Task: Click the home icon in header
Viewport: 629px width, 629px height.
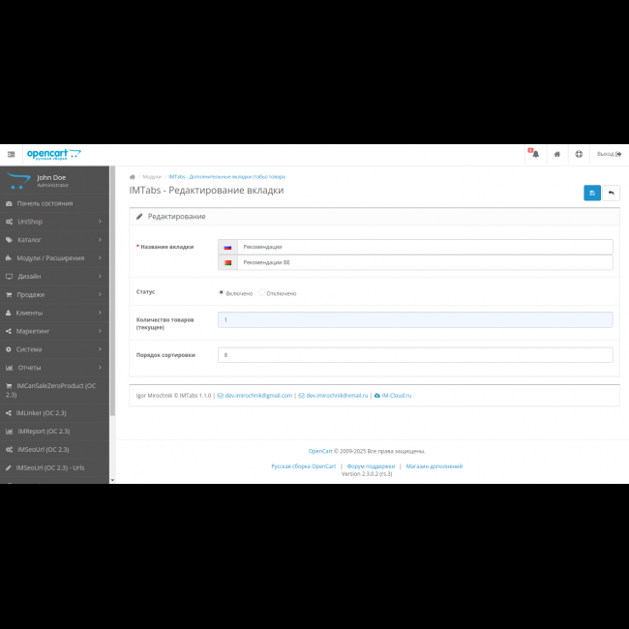Action: [557, 154]
